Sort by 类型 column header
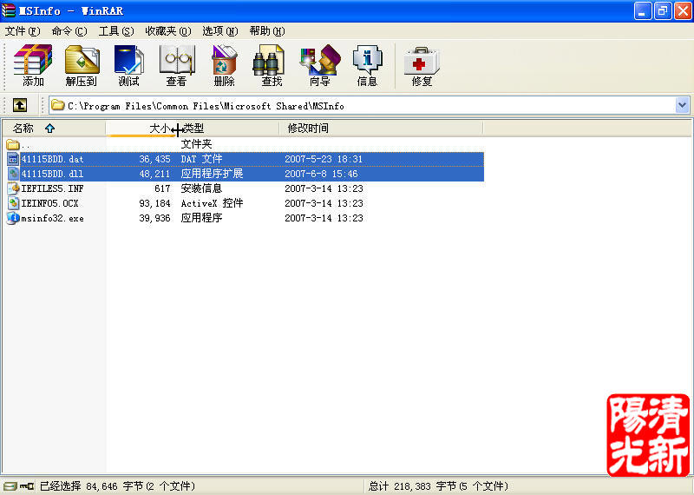Screen dimensions: 694x495 [x=228, y=129]
